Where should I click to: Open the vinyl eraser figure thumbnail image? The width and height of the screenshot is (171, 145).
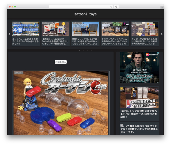tap(145, 29)
